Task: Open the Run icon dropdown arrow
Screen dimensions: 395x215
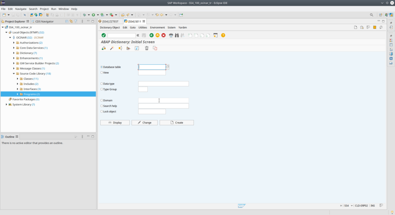Action: pyautogui.click(x=98, y=15)
